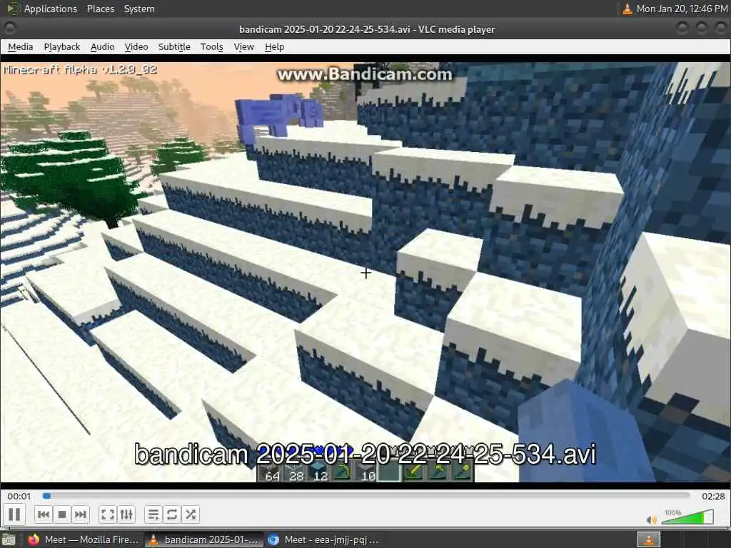Viewport: 731px width, 548px height.
Task: Open the Media menu
Action: tap(21, 46)
